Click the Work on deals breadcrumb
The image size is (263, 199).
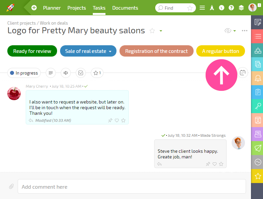(54, 23)
